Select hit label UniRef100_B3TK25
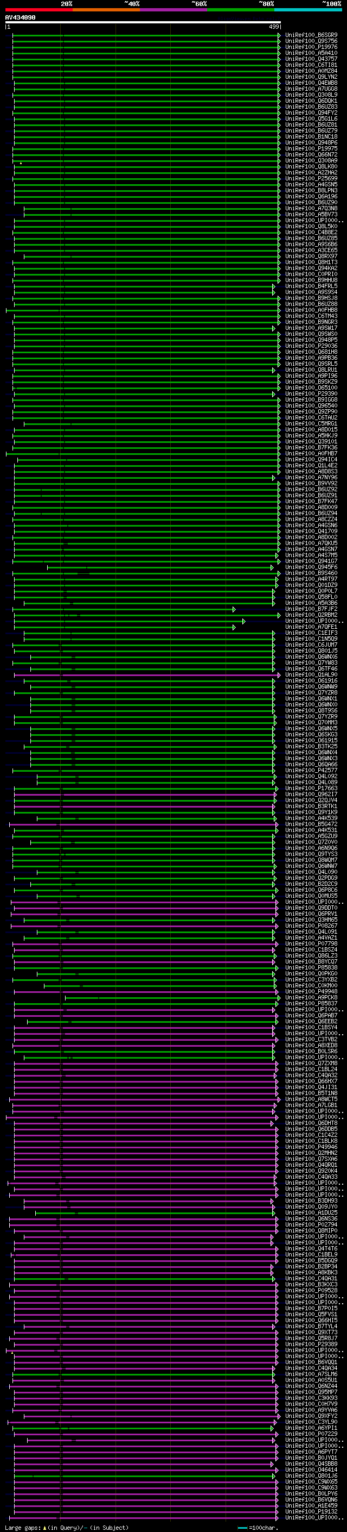Image resolution: width=347 pixels, height=1532 pixels. point(311,746)
